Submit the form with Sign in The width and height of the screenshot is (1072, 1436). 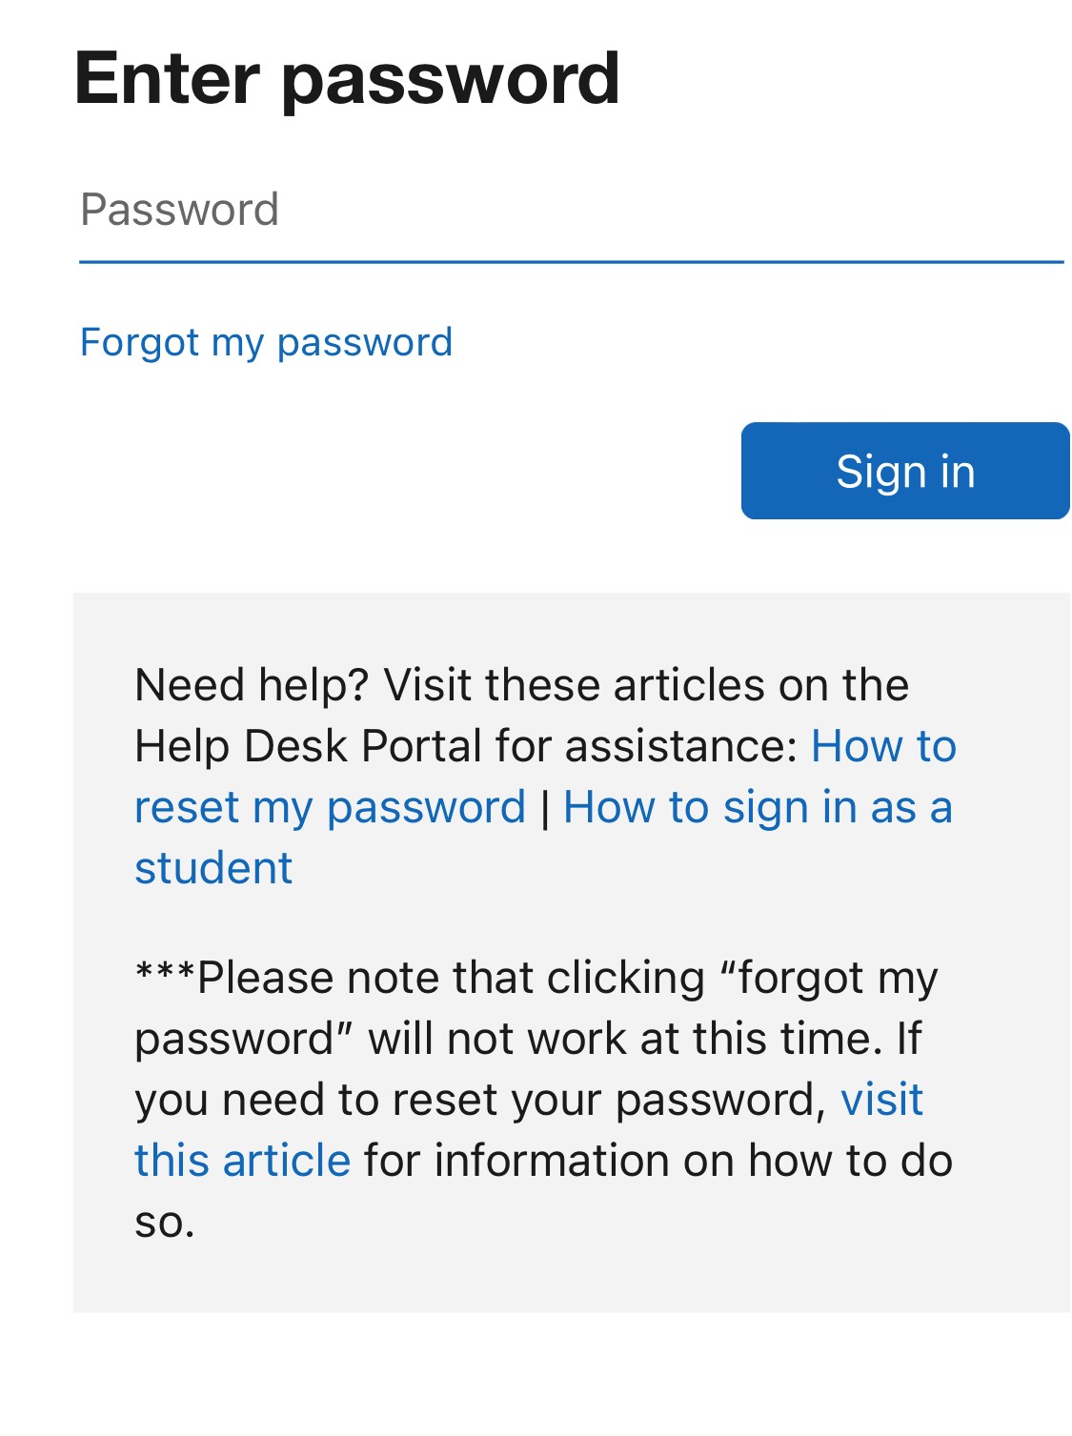tap(905, 471)
